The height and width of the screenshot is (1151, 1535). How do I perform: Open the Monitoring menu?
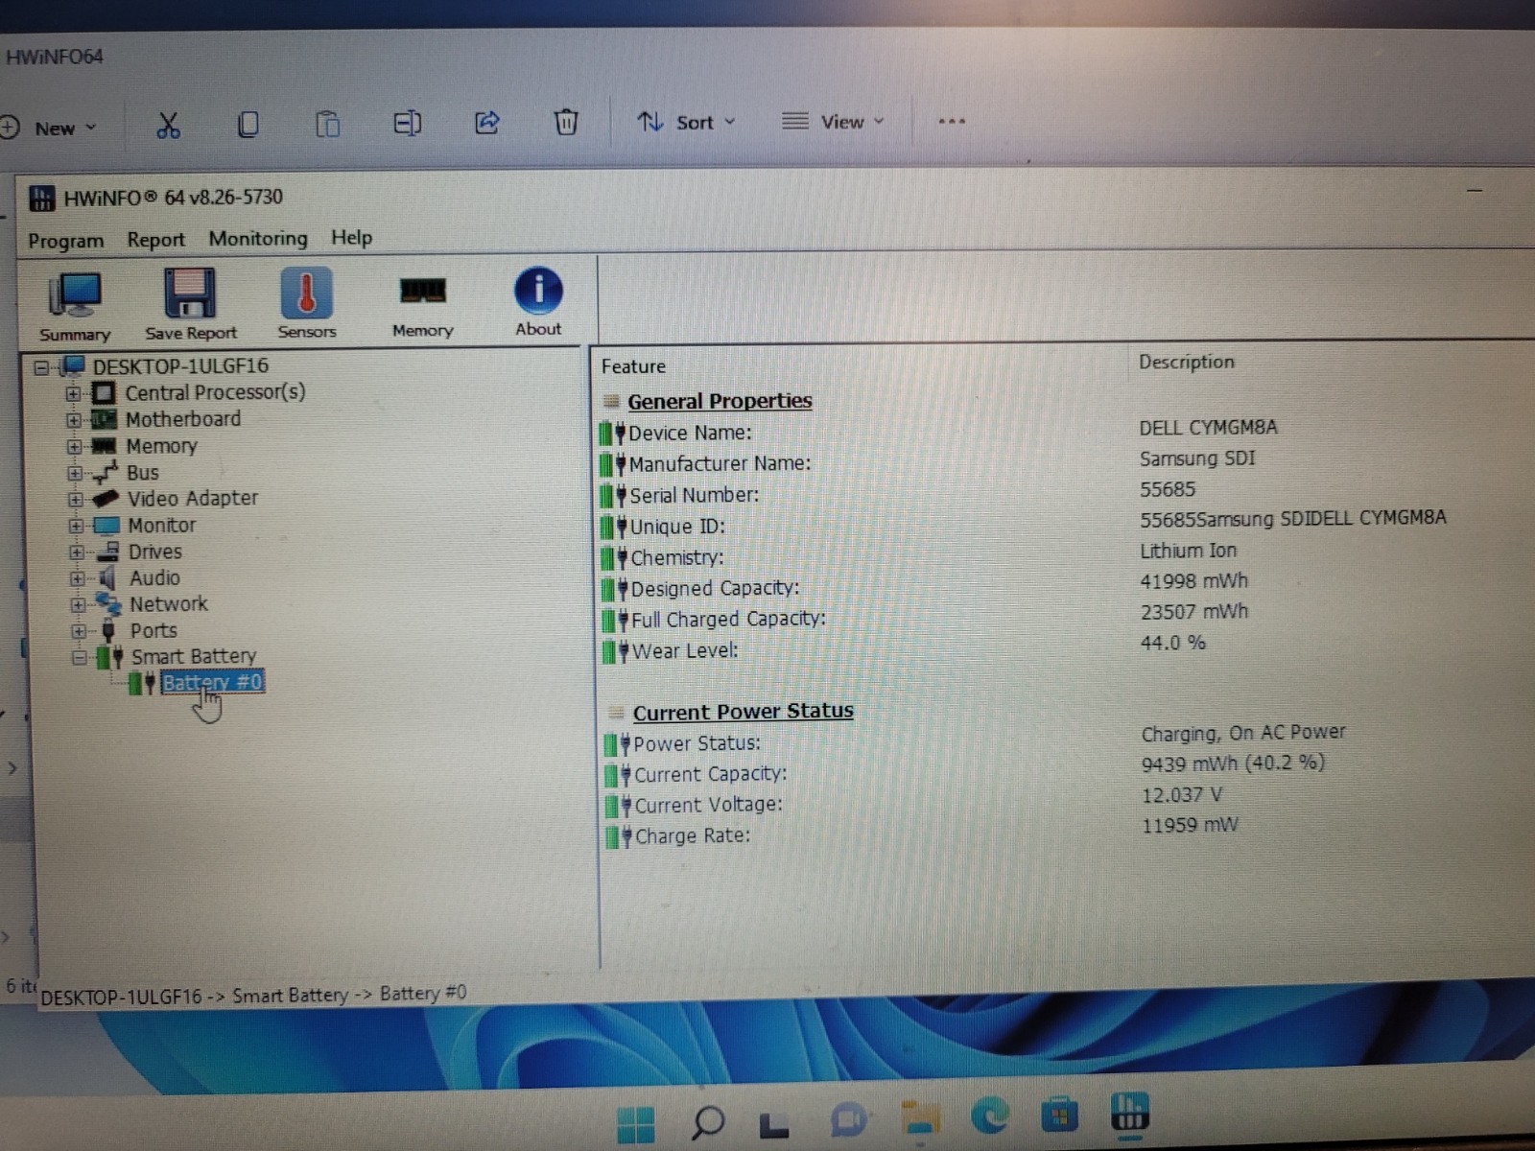click(258, 238)
